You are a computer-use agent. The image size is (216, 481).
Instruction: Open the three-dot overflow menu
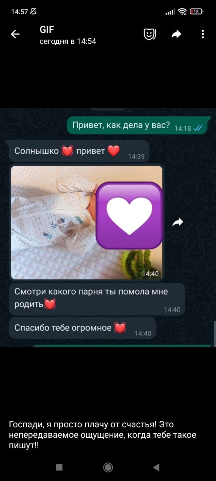click(202, 35)
